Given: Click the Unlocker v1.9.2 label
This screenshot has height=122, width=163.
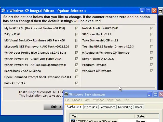Looking at the screenshot, I should tap(15, 83).
